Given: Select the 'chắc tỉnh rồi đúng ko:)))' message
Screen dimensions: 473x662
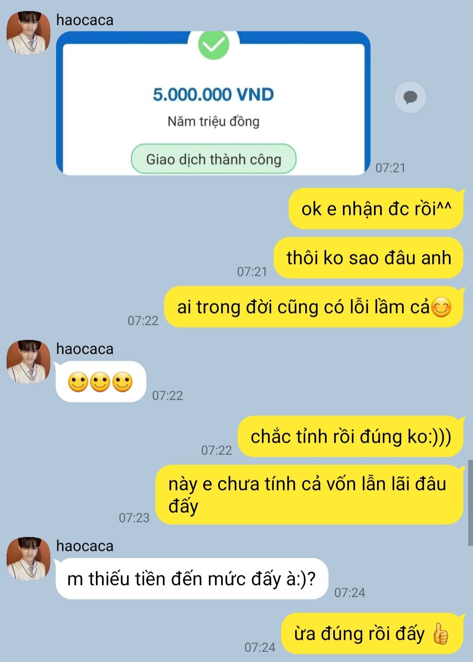Looking at the screenshot, I should (x=350, y=437).
